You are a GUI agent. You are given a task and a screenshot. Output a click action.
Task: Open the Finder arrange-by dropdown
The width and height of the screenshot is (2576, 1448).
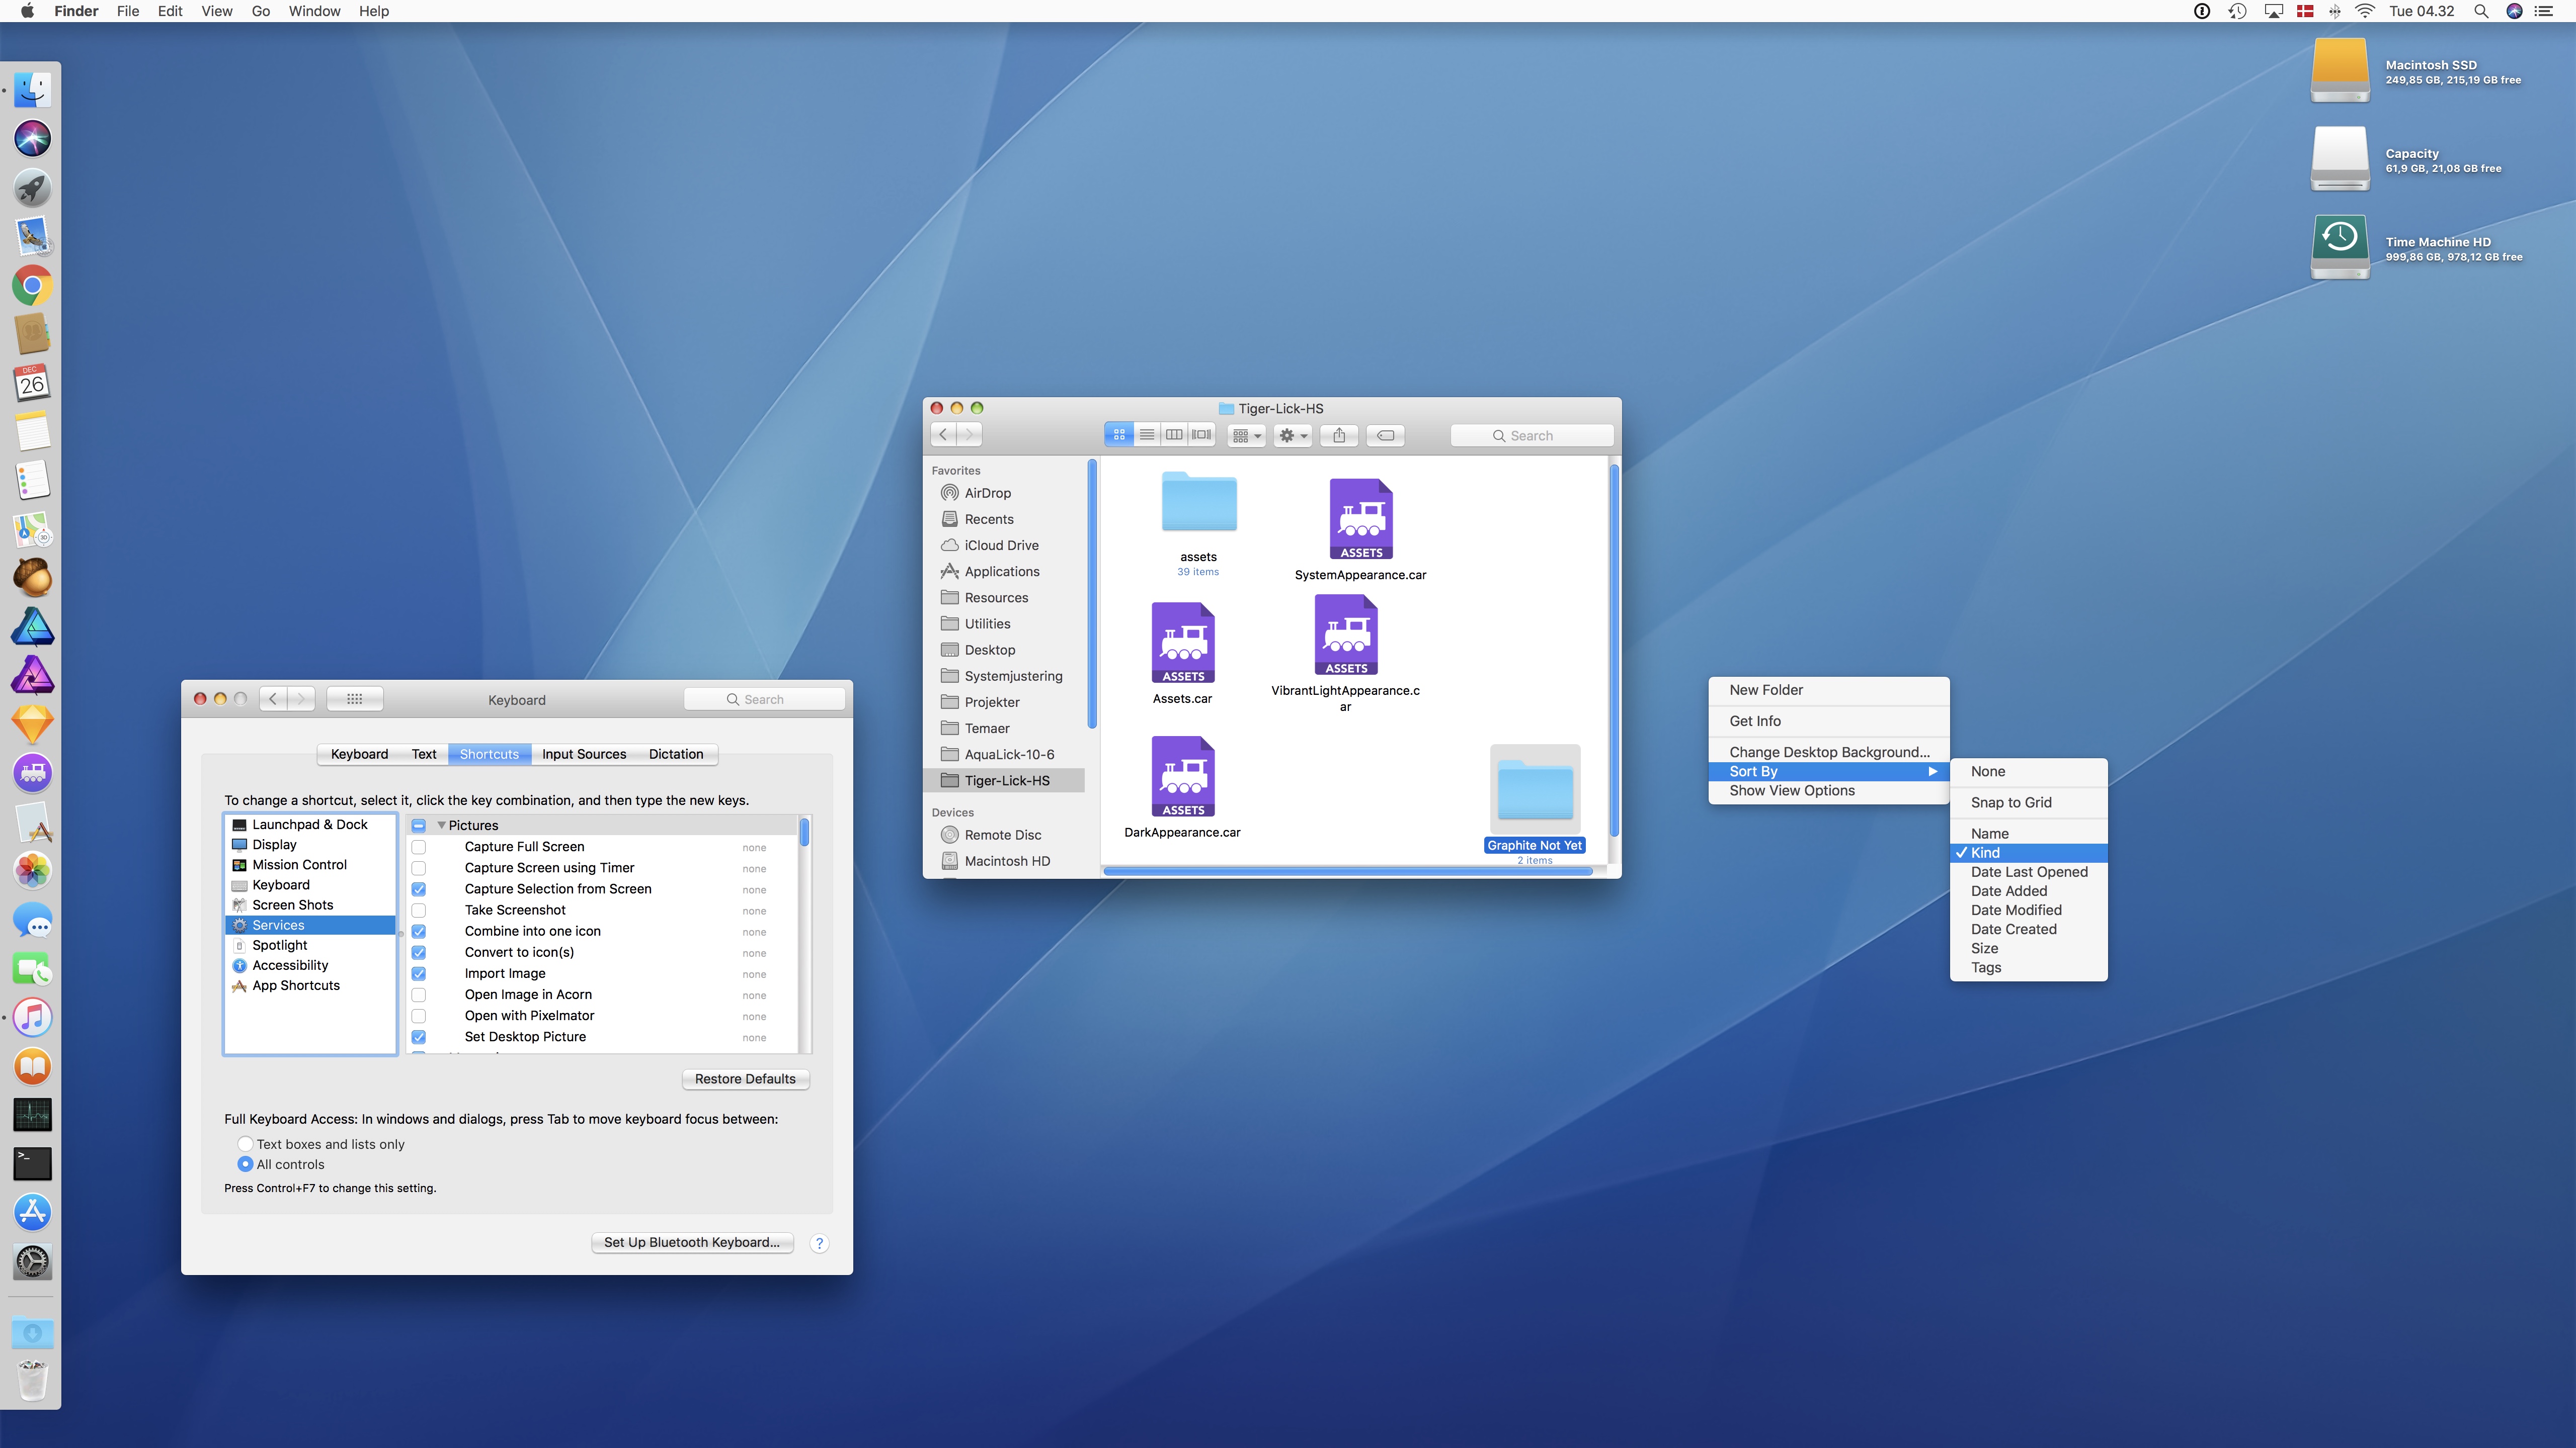[1246, 435]
